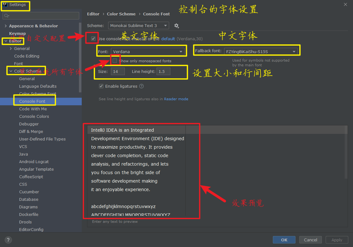
Task: Select Code Editing tree item
Action: (x=27, y=56)
